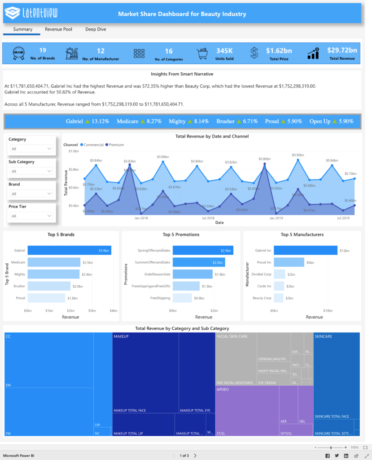372x460 pixels.
Task: Switch to the Summary tab
Action: coord(22,29)
